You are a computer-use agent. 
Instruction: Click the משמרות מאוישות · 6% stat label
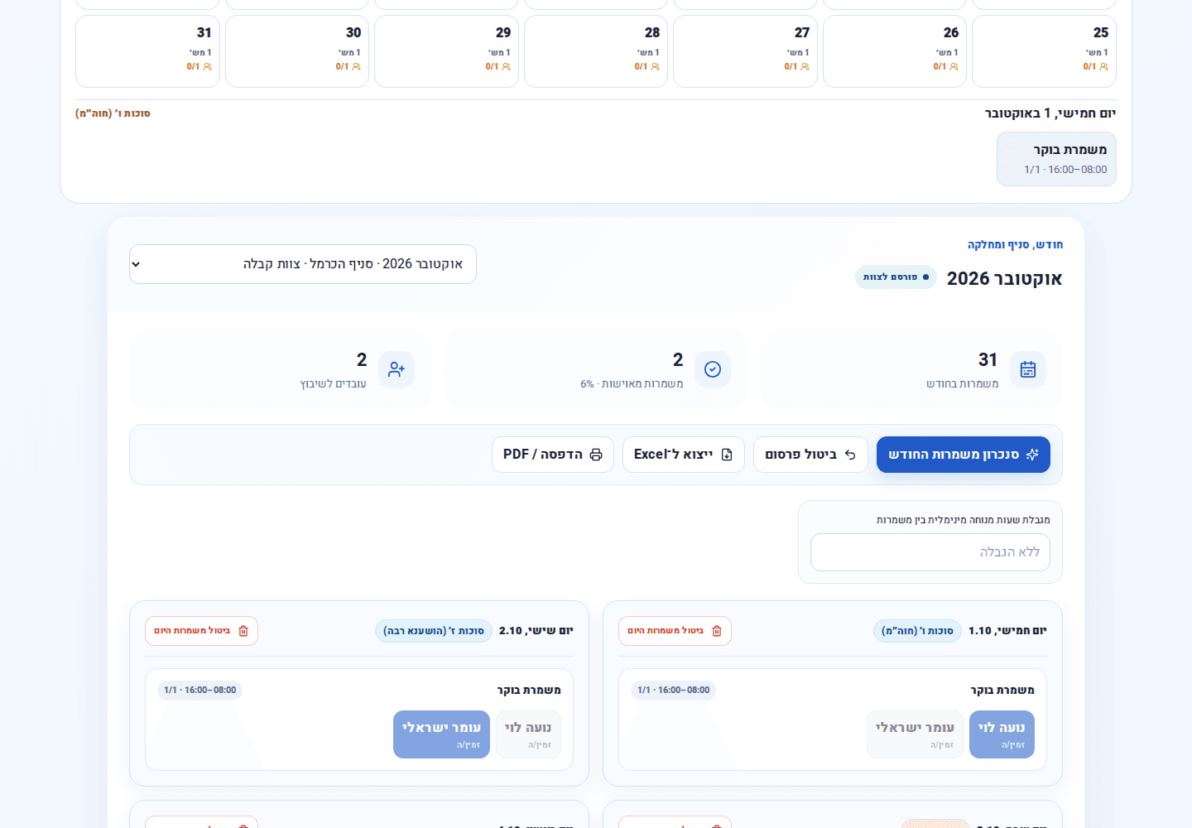point(632,384)
